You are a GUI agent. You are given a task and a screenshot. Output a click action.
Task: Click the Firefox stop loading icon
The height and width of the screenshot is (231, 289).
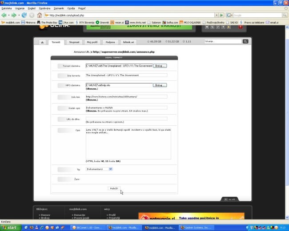pyautogui.click(x=32, y=15)
